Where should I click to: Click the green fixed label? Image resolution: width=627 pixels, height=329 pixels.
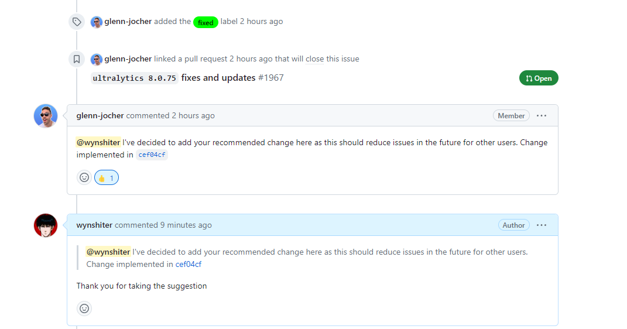click(x=205, y=22)
